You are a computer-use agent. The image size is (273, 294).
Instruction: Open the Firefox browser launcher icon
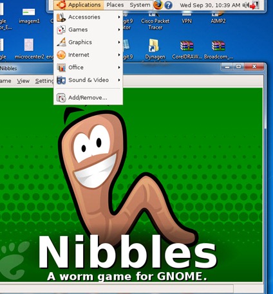pyautogui.click(x=158, y=5)
